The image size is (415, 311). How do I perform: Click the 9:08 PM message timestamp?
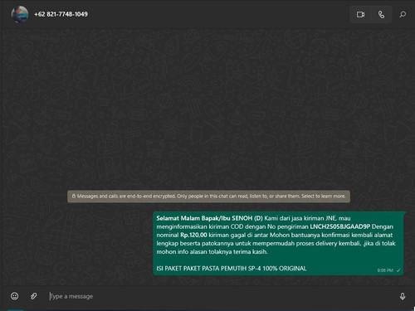385,270
